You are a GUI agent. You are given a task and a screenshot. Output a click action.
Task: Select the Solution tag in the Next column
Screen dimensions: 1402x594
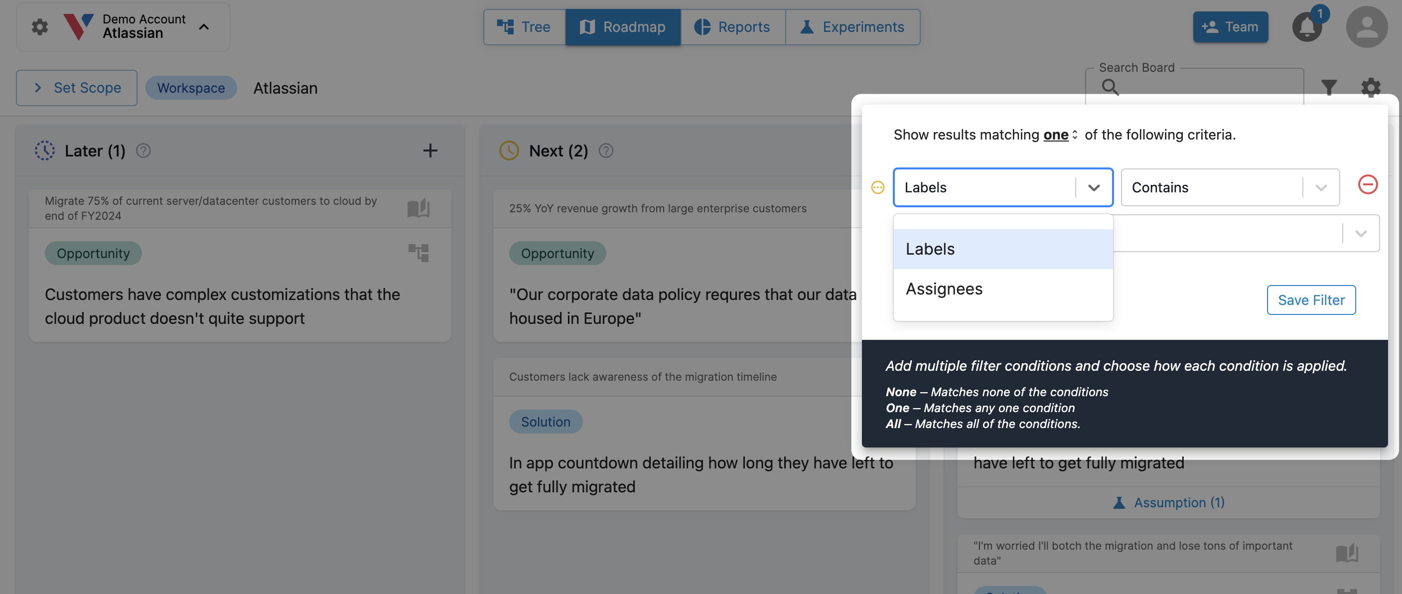(x=546, y=422)
